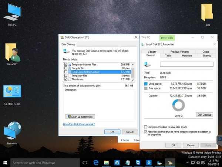Click the Disk Cleanup title bar icon
The image size is (222, 167).
click(62, 37)
